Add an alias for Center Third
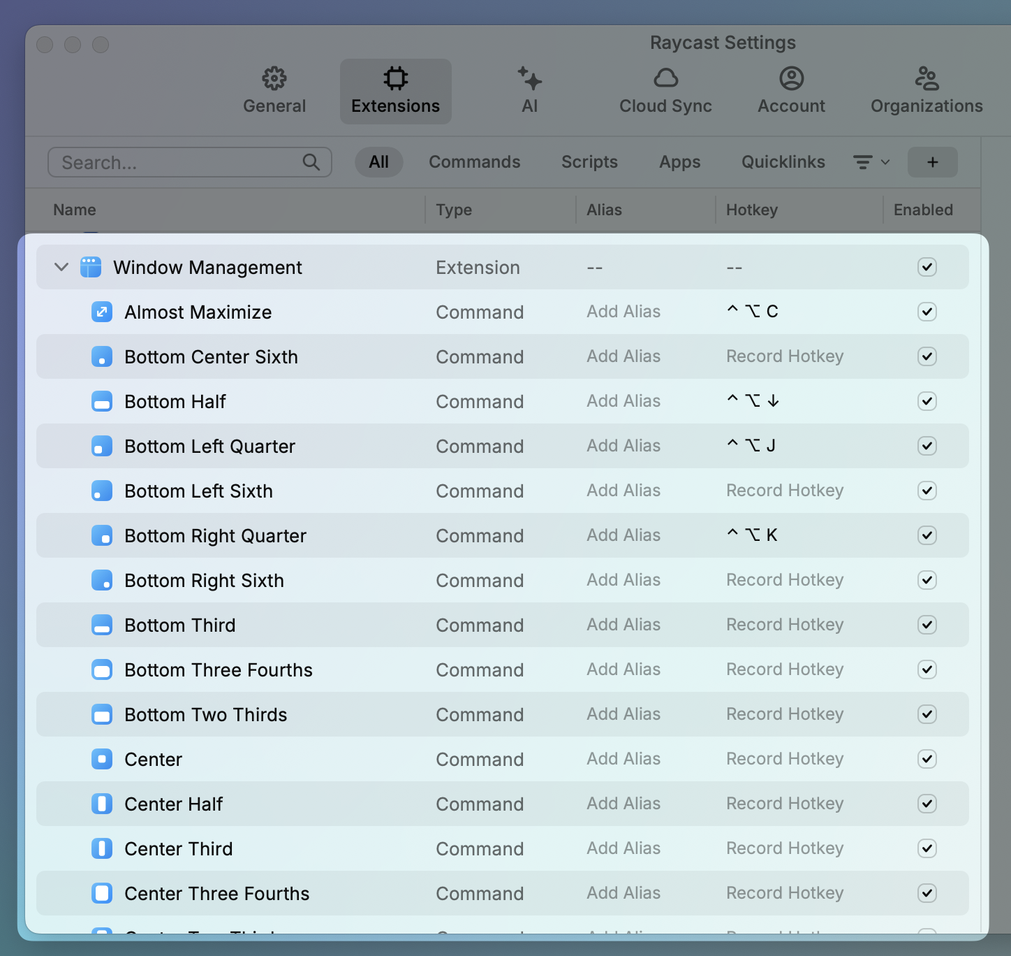This screenshot has width=1011, height=956. pos(623,848)
